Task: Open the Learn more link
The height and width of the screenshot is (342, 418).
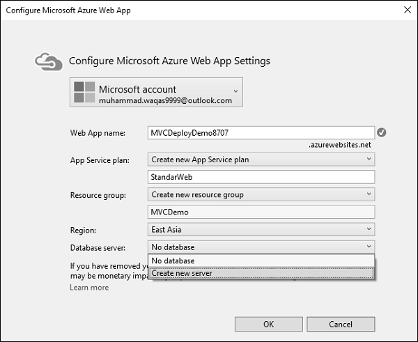Action: pyautogui.click(x=89, y=287)
